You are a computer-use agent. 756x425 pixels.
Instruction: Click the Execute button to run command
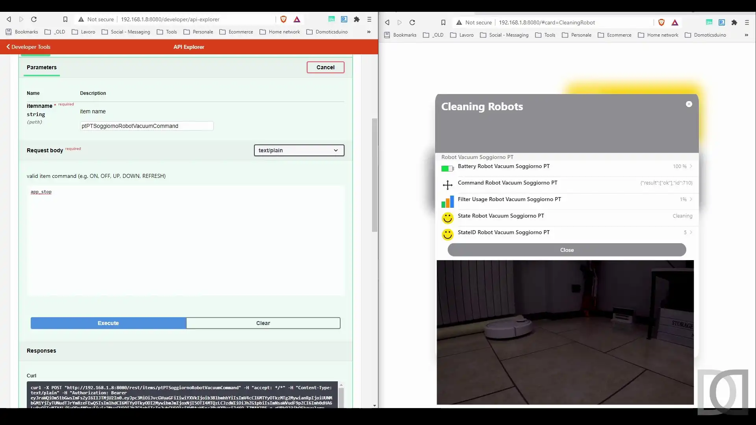pyautogui.click(x=108, y=323)
